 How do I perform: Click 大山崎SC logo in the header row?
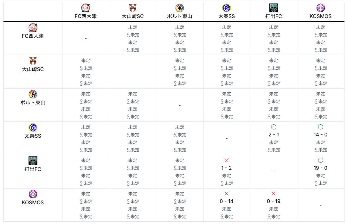pos(132,8)
